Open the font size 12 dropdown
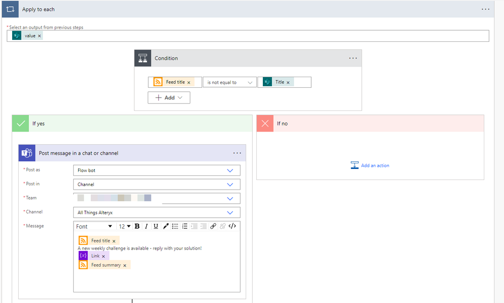 tap(125, 226)
